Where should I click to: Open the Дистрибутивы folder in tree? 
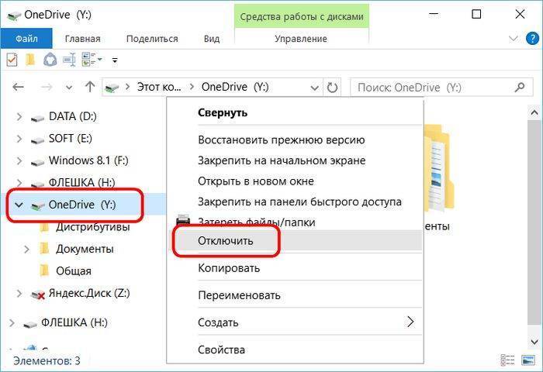pos(93,227)
